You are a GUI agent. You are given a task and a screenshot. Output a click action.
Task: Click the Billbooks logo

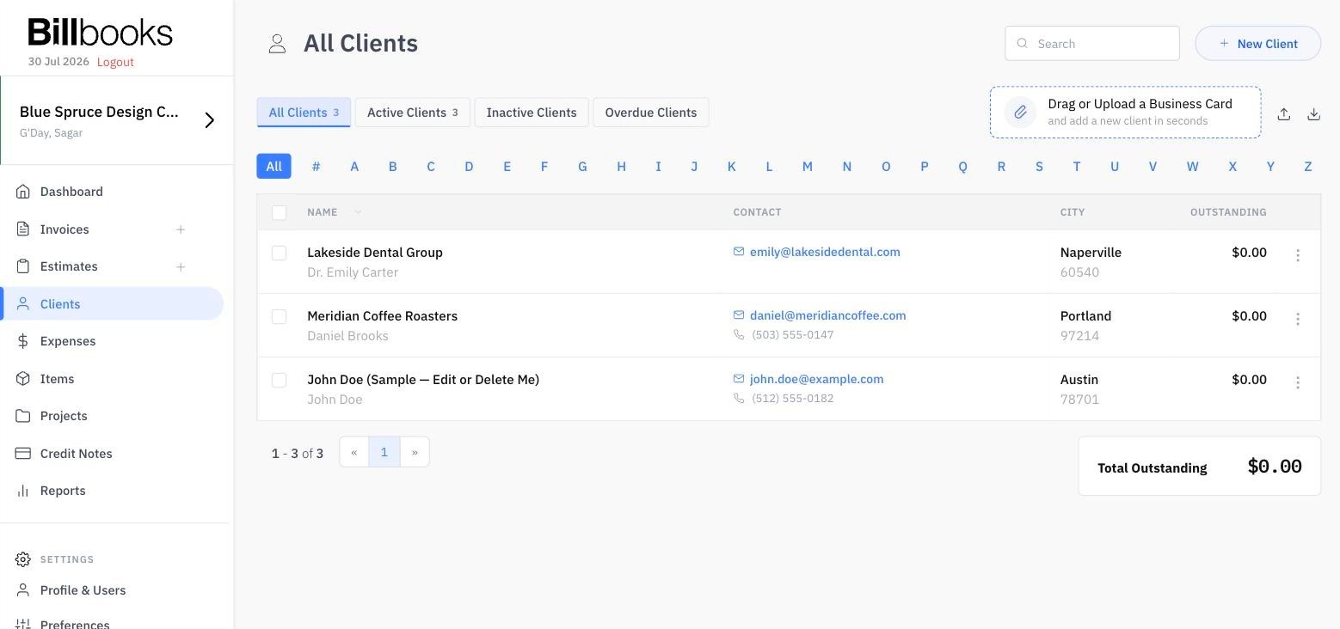pyautogui.click(x=100, y=33)
